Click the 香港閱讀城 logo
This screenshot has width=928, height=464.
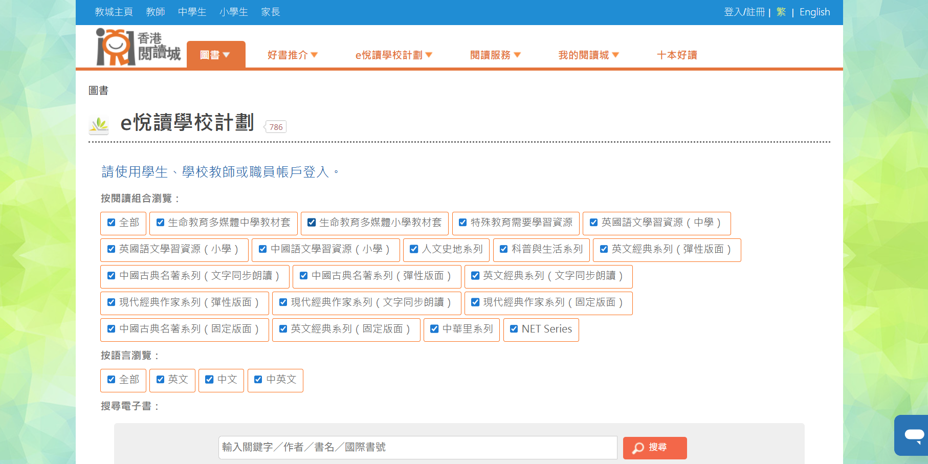coord(138,47)
